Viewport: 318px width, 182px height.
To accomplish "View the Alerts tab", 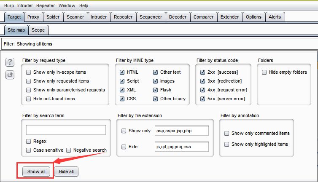I will pyautogui.click(x=275, y=17).
